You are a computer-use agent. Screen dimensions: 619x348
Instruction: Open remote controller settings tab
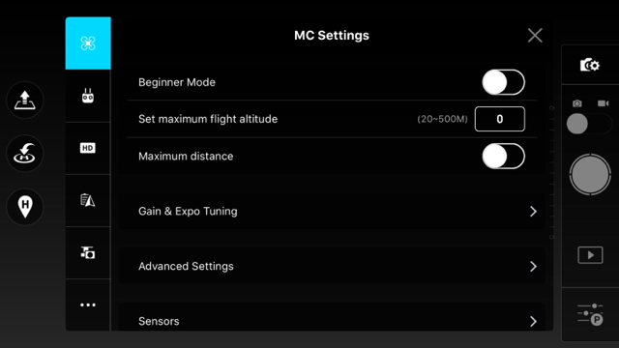[x=88, y=96]
